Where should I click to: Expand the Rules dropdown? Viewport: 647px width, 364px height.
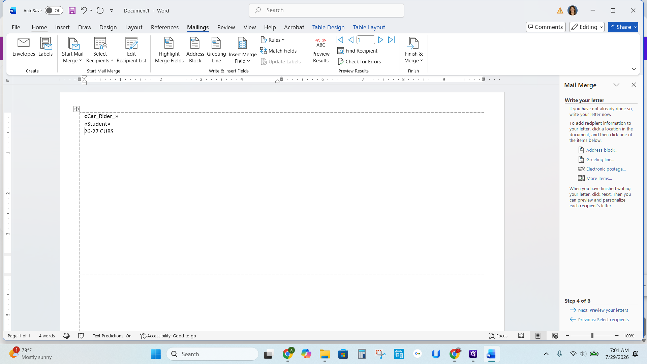[x=273, y=40]
